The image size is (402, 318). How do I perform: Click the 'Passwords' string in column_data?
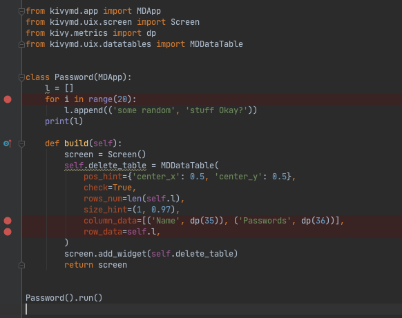tap(267, 221)
